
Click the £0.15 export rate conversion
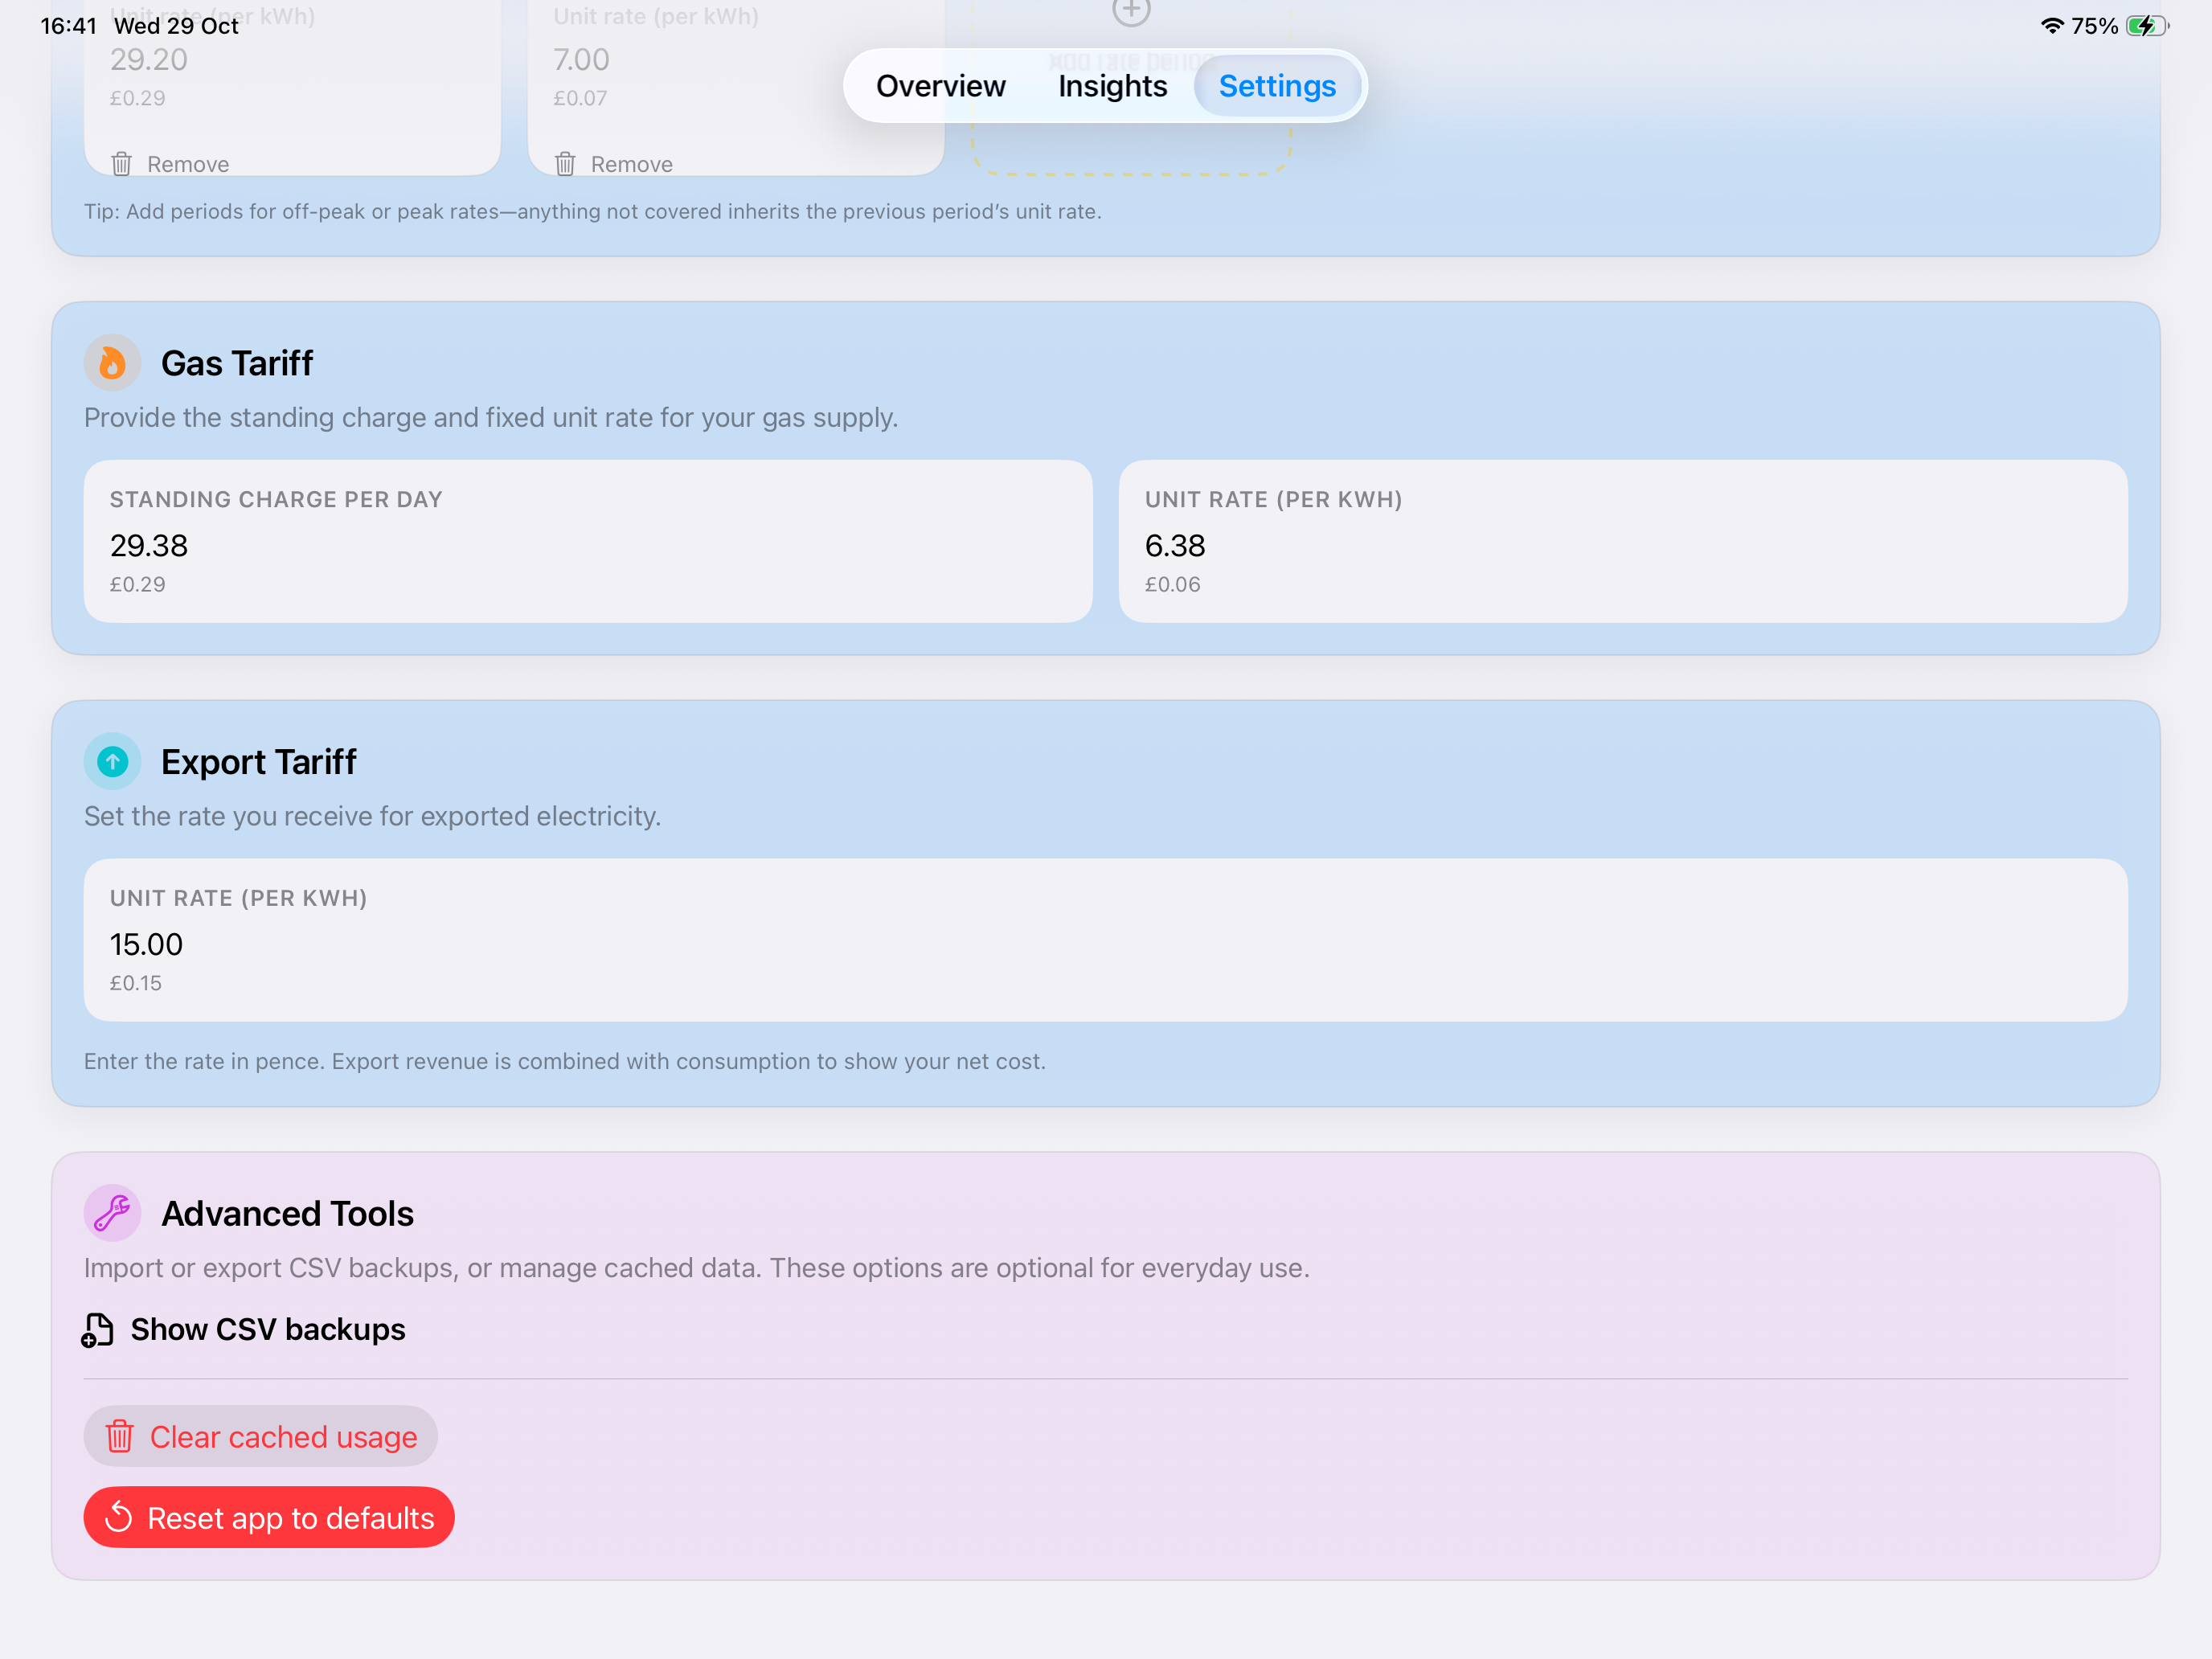[136, 984]
